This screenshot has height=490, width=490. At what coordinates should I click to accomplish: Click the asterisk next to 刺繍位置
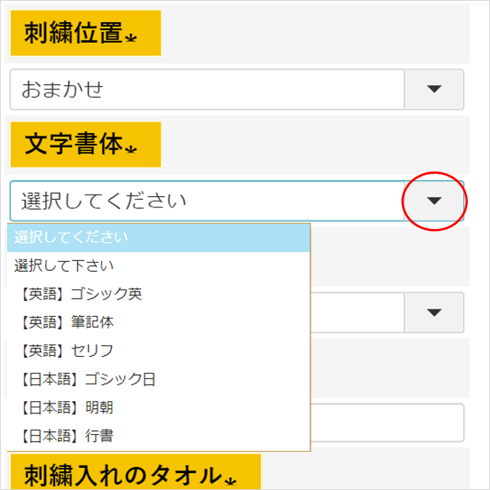[x=131, y=38]
